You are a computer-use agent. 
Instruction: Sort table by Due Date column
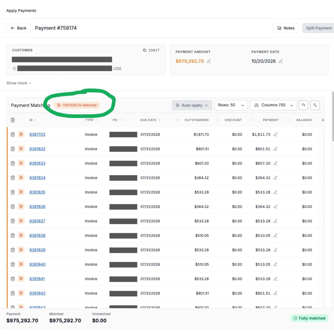[150, 120]
